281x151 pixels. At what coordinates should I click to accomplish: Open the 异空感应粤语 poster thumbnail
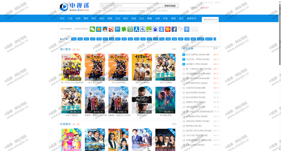(166, 100)
